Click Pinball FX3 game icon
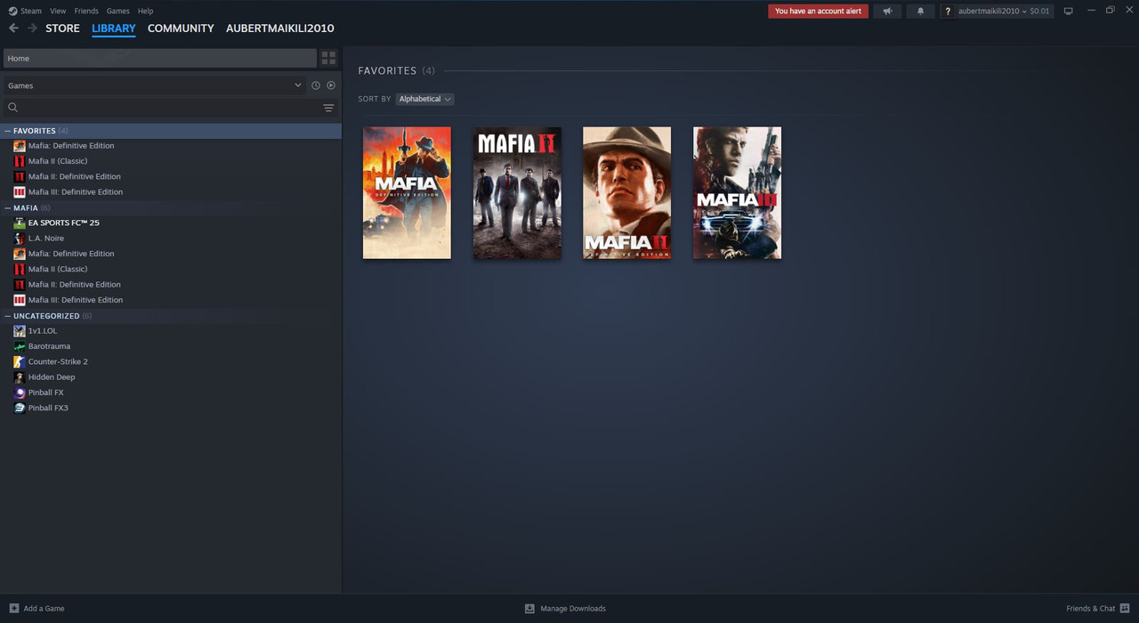 pos(20,408)
